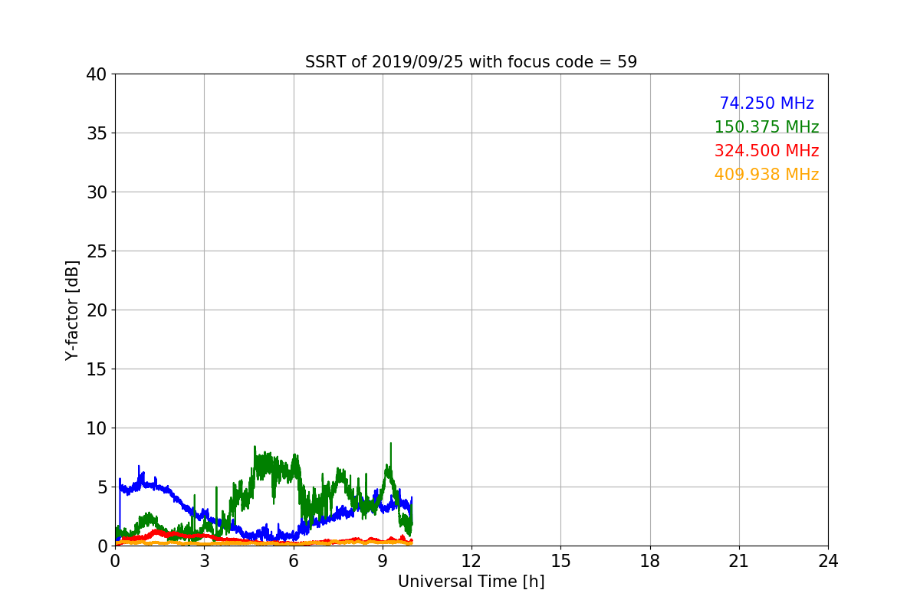920x613 pixels.
Task: Select the red 324.500 MHz legend label
Action: (767, 151)
